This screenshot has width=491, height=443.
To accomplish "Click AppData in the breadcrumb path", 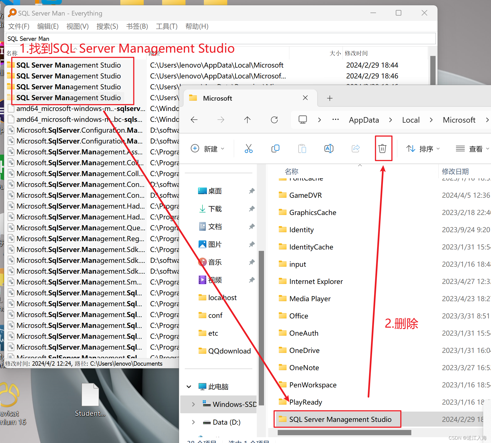I will pyautogui.click(x=364, y=120).
